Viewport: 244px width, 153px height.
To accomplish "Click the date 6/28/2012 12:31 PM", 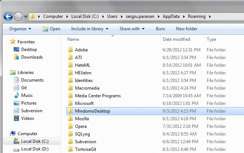I will coord(181,50).
